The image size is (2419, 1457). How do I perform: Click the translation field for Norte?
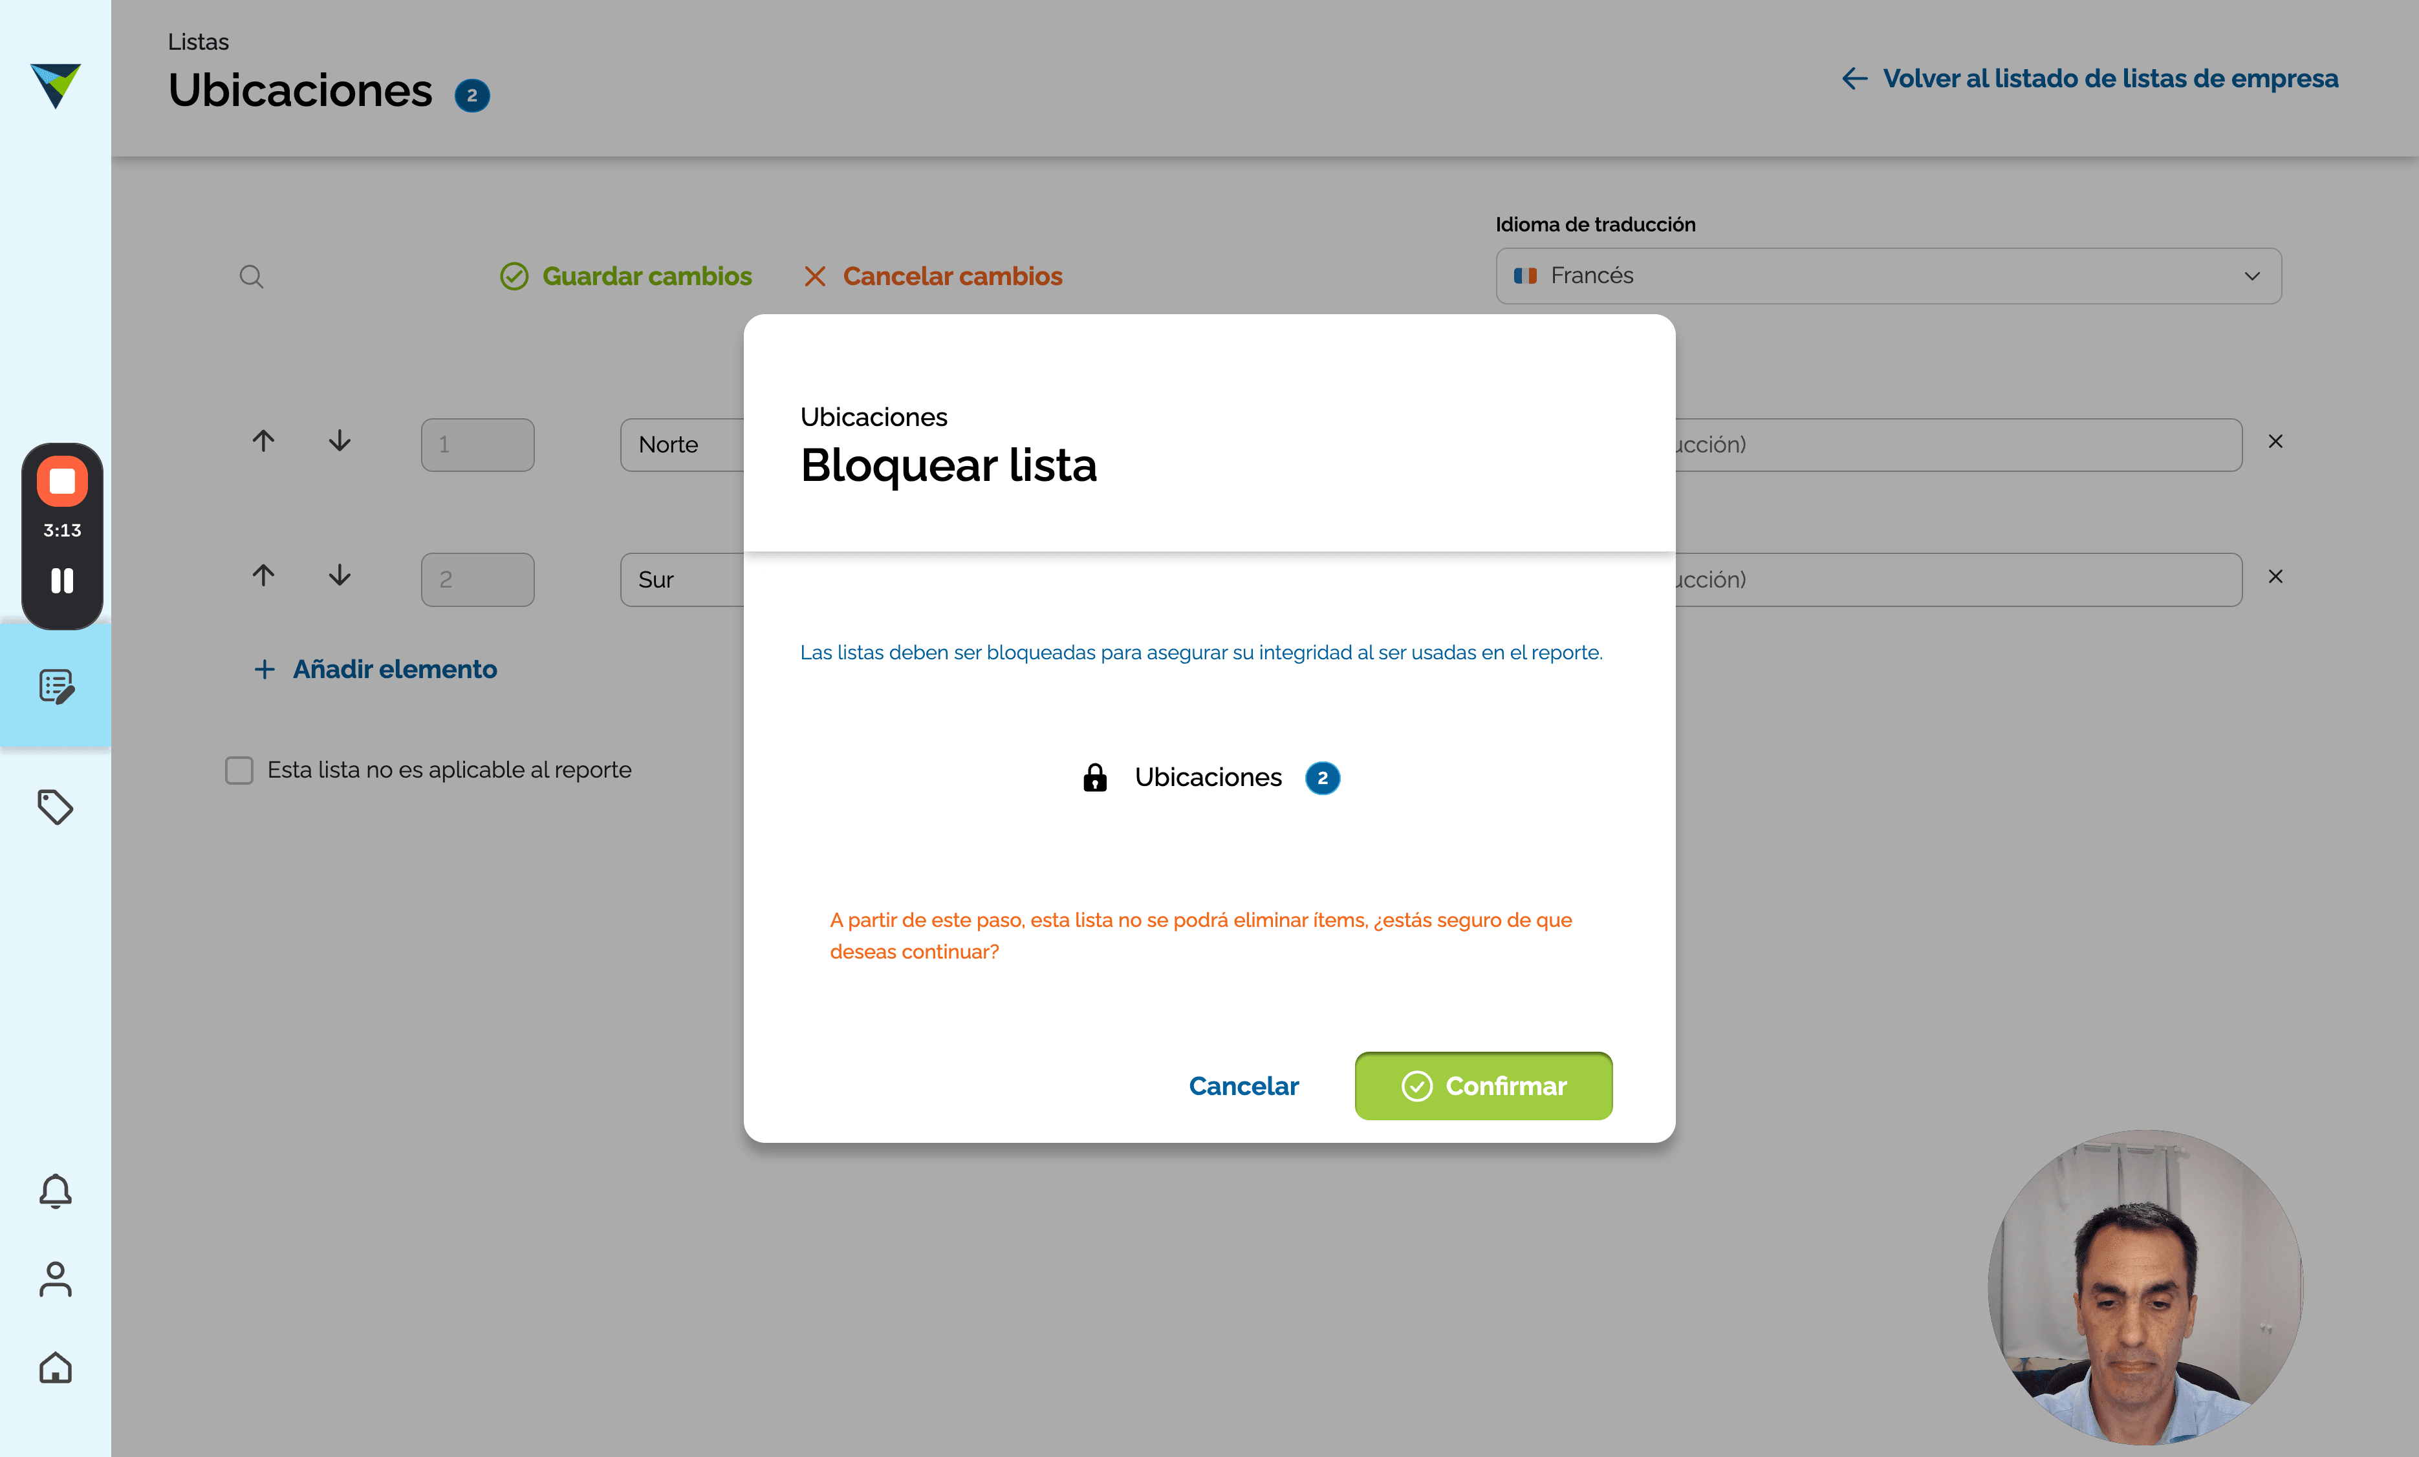coord(1958,445)
